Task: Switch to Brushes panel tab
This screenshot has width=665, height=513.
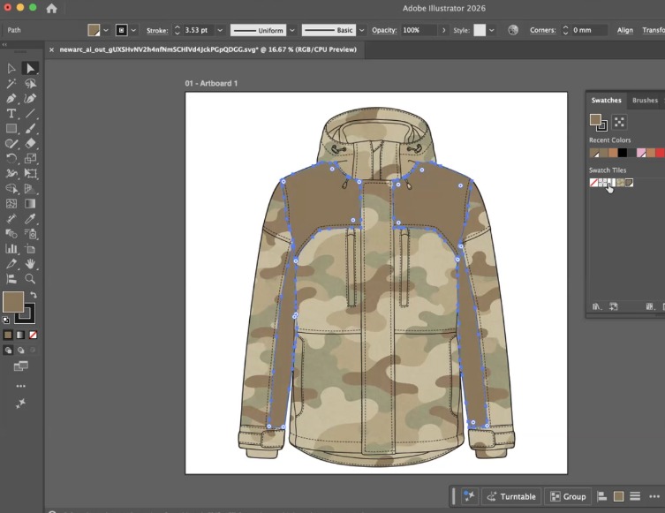Action: click(645, 101)
